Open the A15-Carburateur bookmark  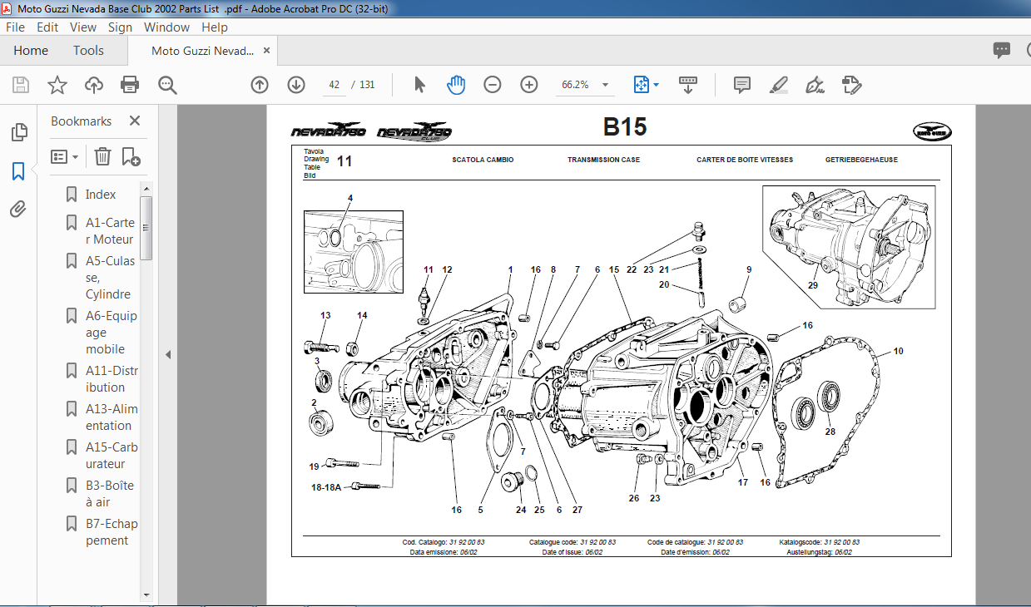[112, 456]
